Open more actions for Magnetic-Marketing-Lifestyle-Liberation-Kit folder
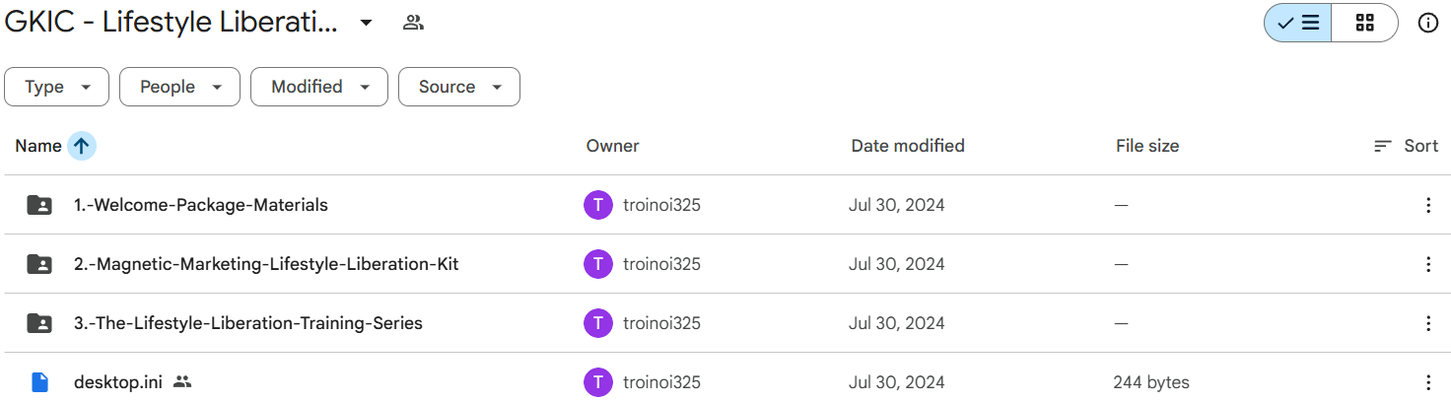 (1428, 264)
